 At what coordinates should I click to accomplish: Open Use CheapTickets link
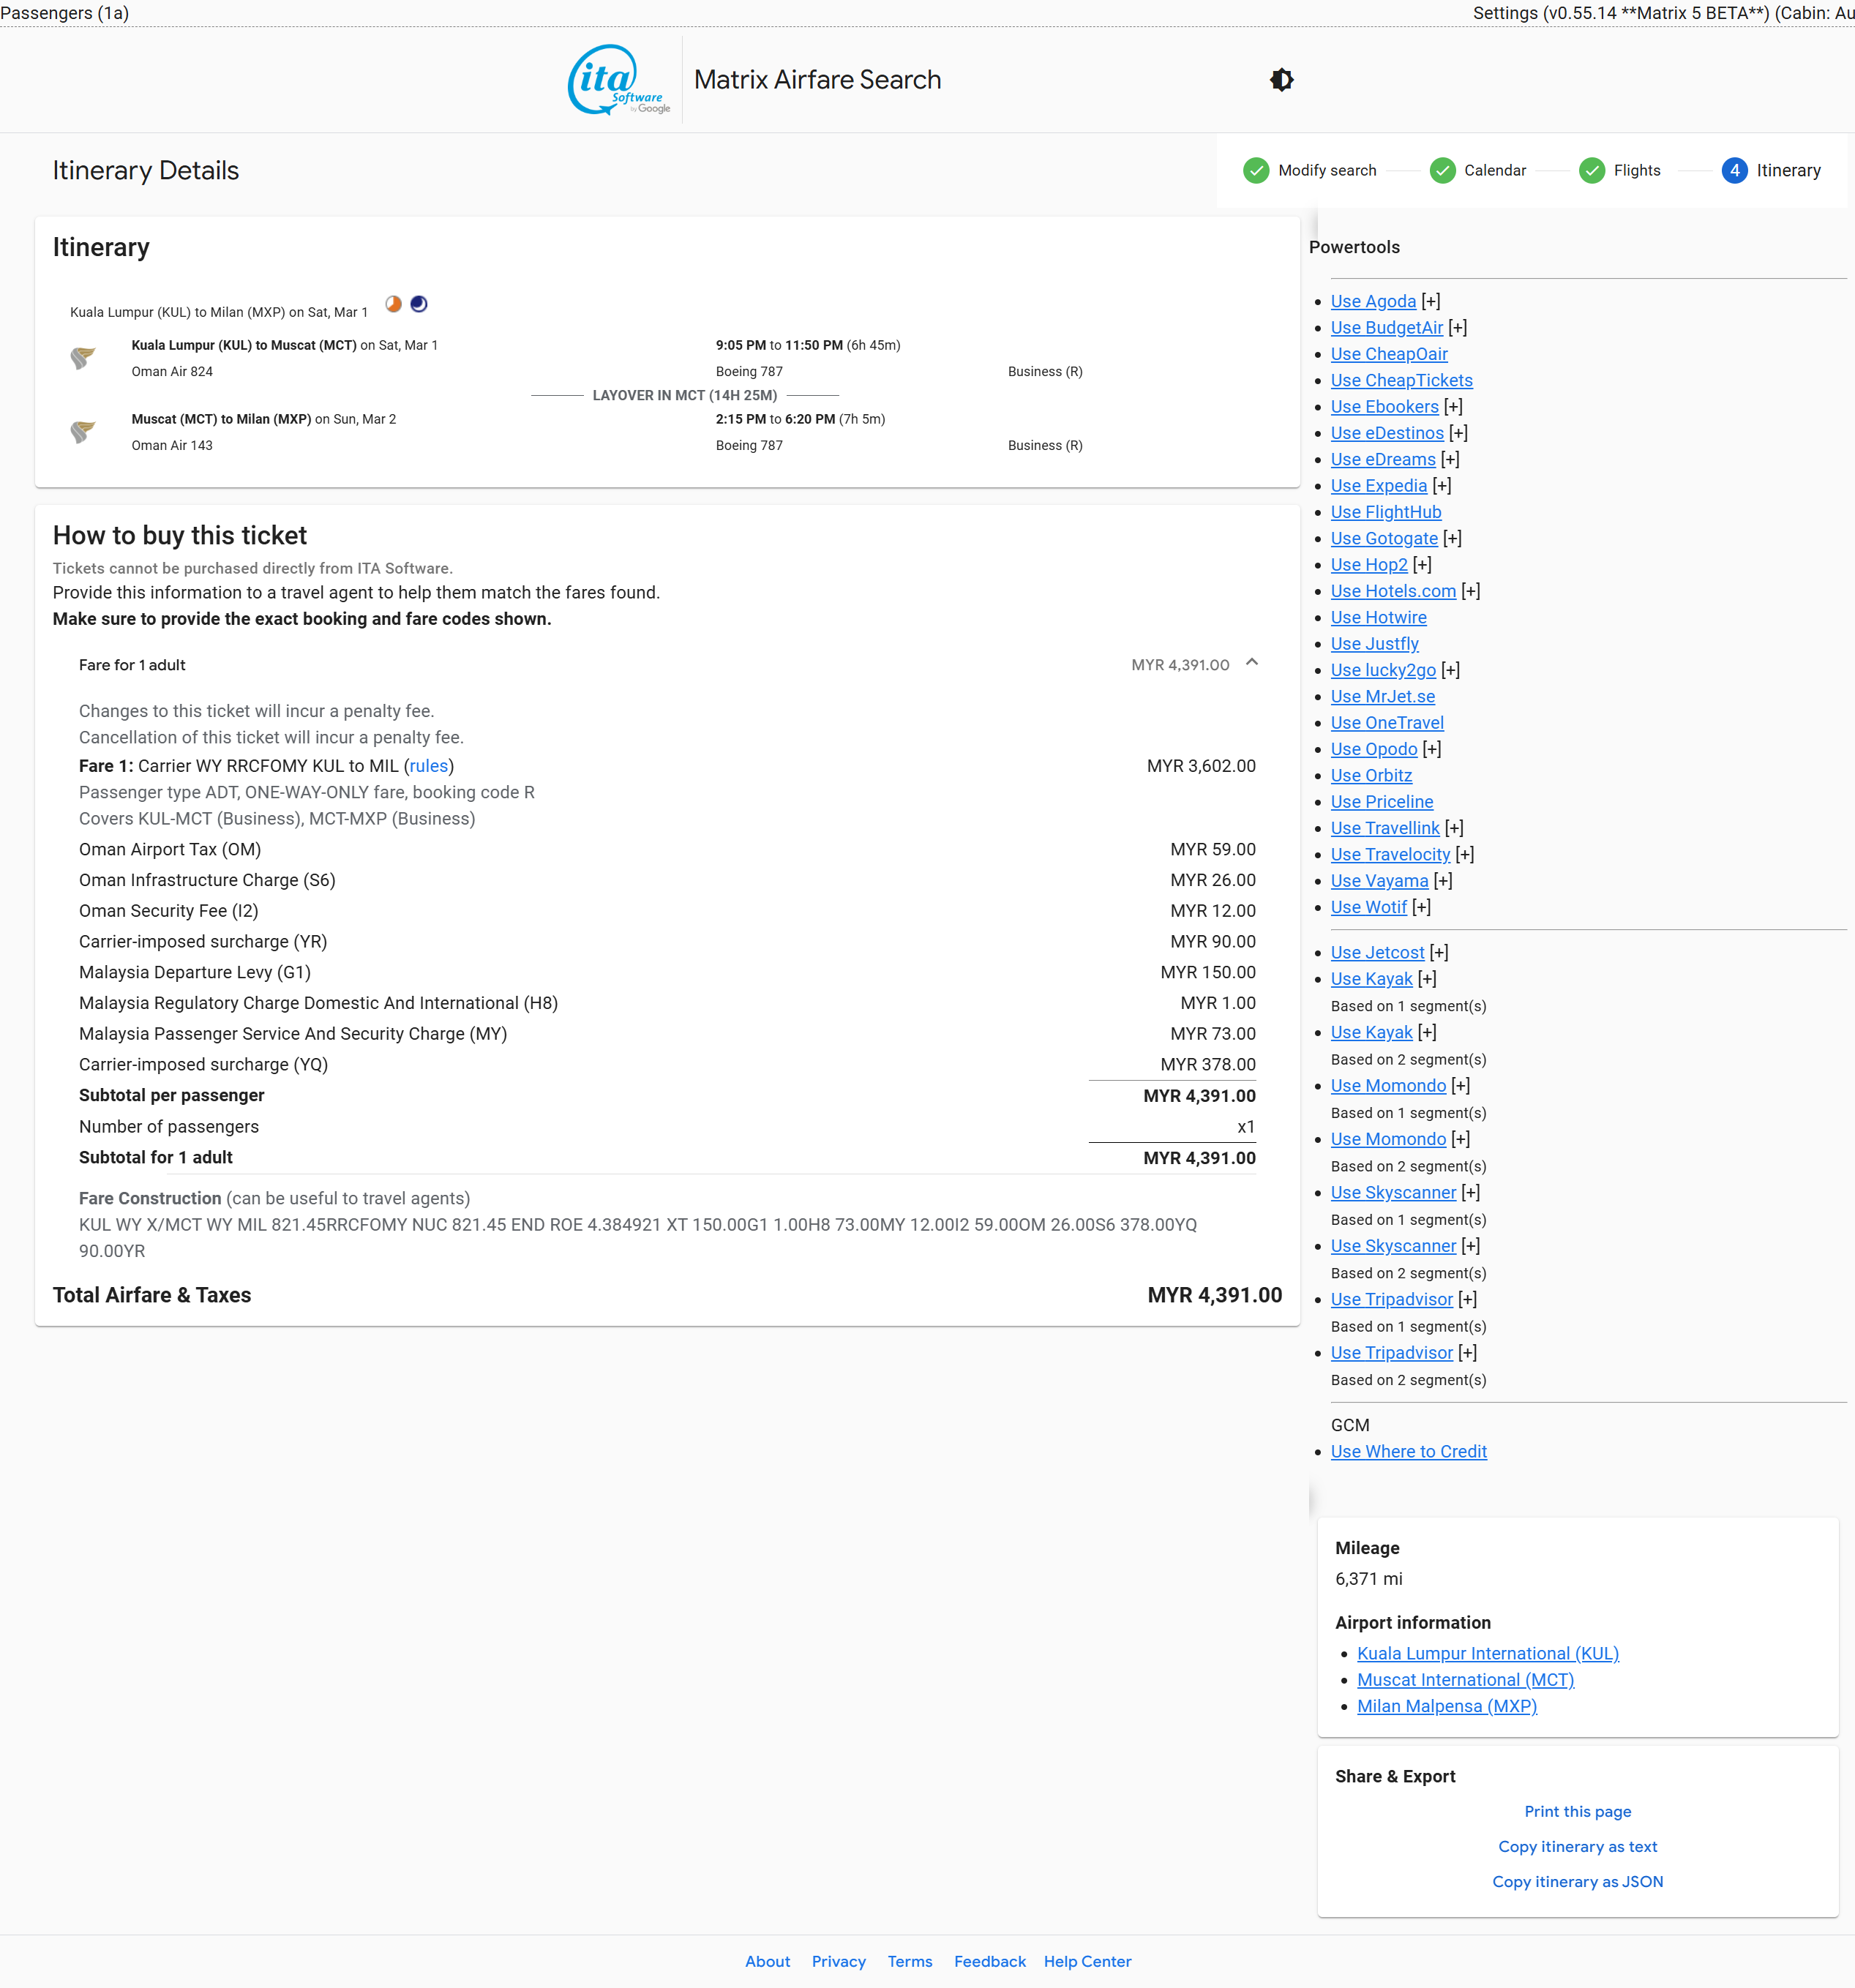(1401, 380)
